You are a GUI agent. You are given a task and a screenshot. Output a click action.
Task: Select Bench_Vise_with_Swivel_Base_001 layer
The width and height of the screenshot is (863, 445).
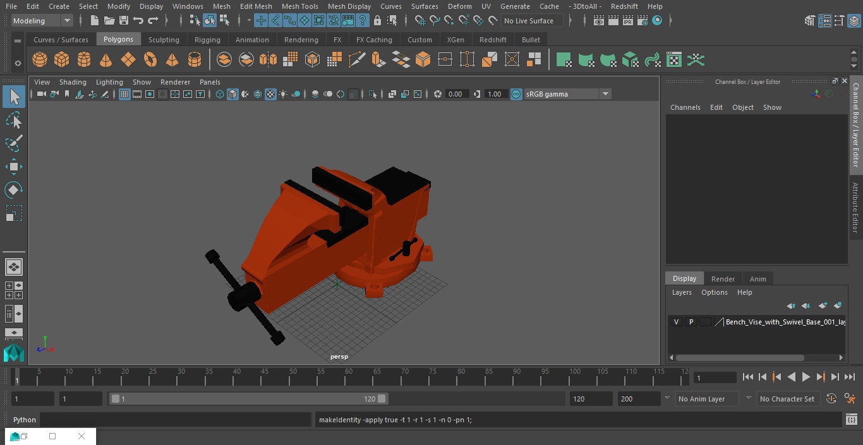coord(785,322)
